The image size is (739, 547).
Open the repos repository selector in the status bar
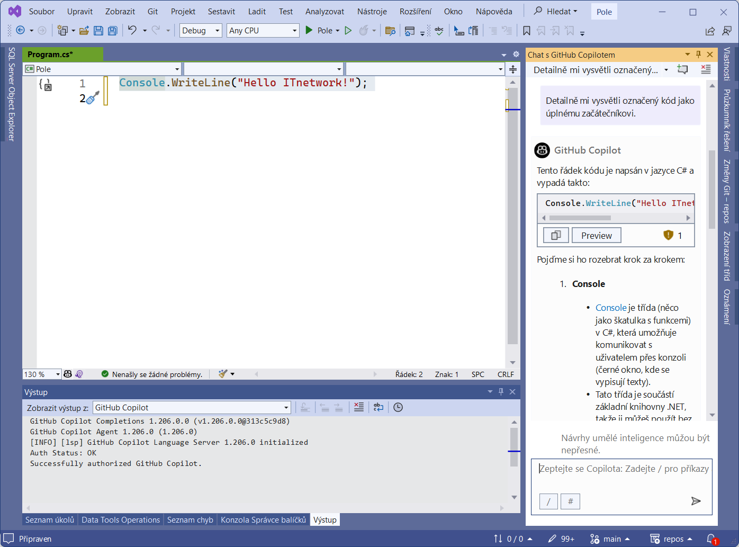tap(671, 539)
